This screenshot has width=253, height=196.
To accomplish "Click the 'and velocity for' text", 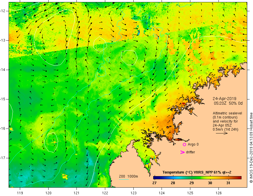I will 225,121.
